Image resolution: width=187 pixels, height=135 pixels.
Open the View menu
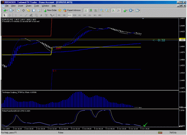click(x=13, y=6)
